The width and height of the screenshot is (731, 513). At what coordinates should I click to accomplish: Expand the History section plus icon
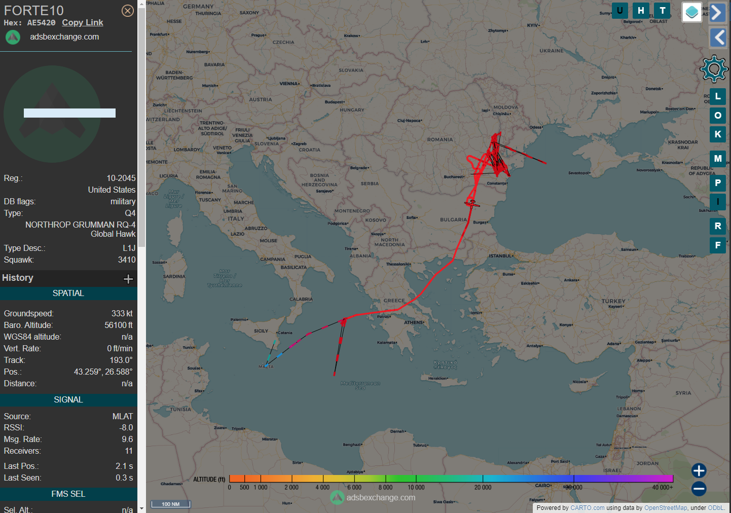tap(128, 279)
